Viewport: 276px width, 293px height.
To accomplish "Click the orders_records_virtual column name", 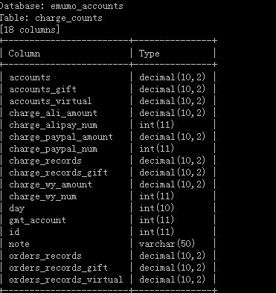I will click(x=66, y=280).
